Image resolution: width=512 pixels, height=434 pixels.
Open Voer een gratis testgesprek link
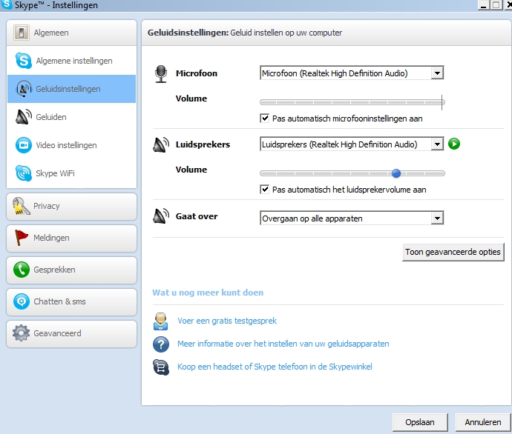(227, 321)
